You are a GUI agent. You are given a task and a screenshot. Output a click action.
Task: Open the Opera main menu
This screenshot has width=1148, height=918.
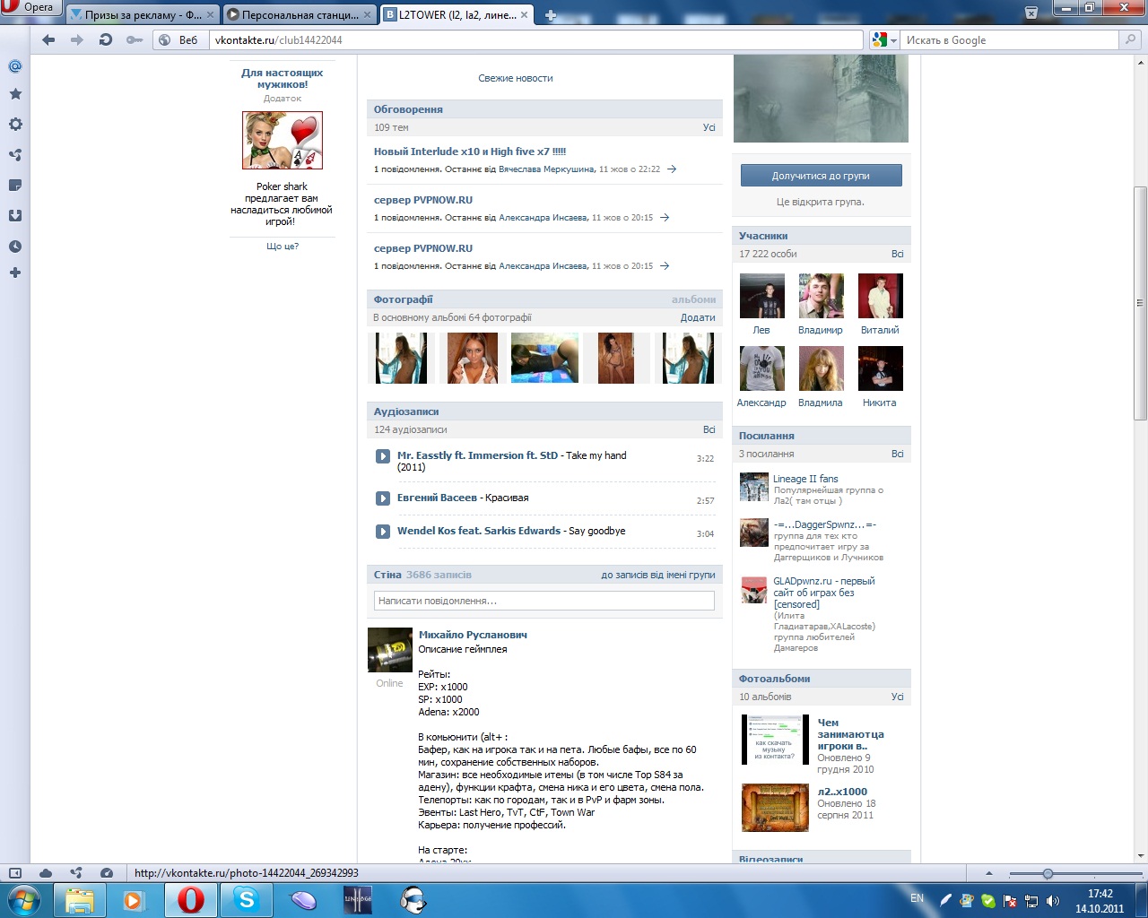tap(29, 7)
